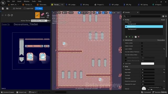
Task: Toggle world/local coordinate space globe icon
Action: (x=91, y=13)
